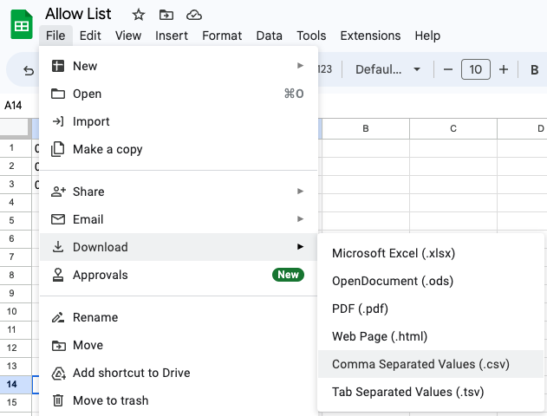Click the Share person-plus icon

point(58,192)
